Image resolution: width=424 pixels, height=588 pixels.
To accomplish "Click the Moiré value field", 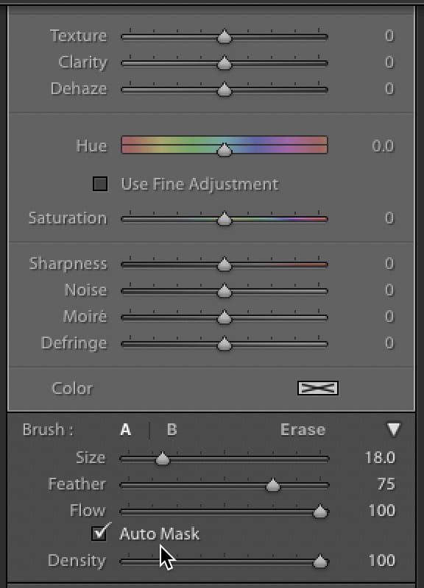I will (389, 317).
